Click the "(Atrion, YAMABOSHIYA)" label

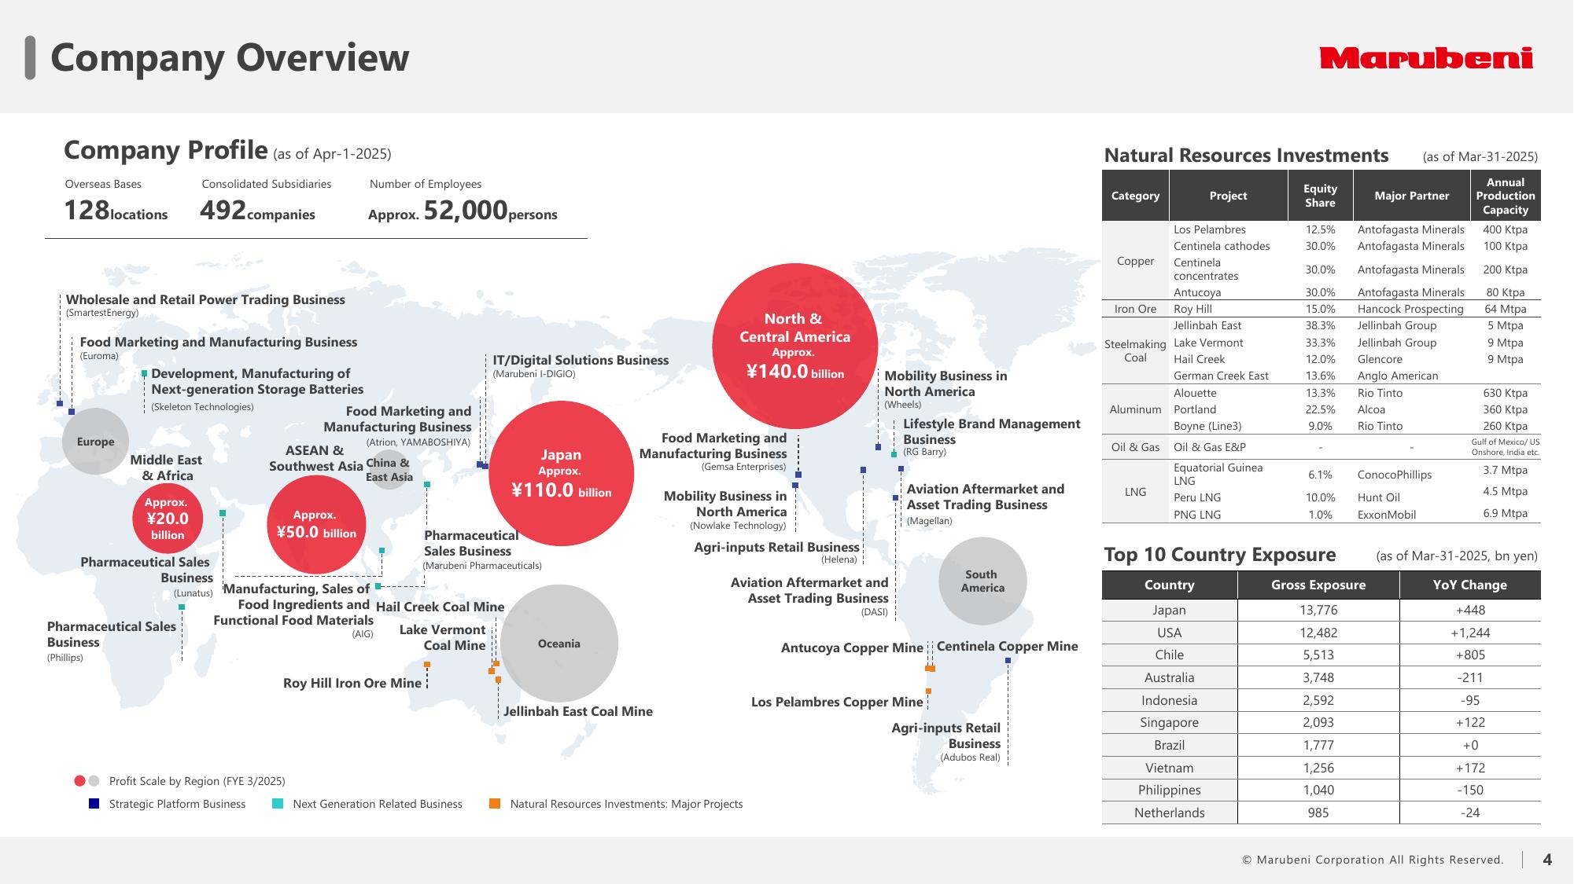pyautogui.click(x=418, y=442)
